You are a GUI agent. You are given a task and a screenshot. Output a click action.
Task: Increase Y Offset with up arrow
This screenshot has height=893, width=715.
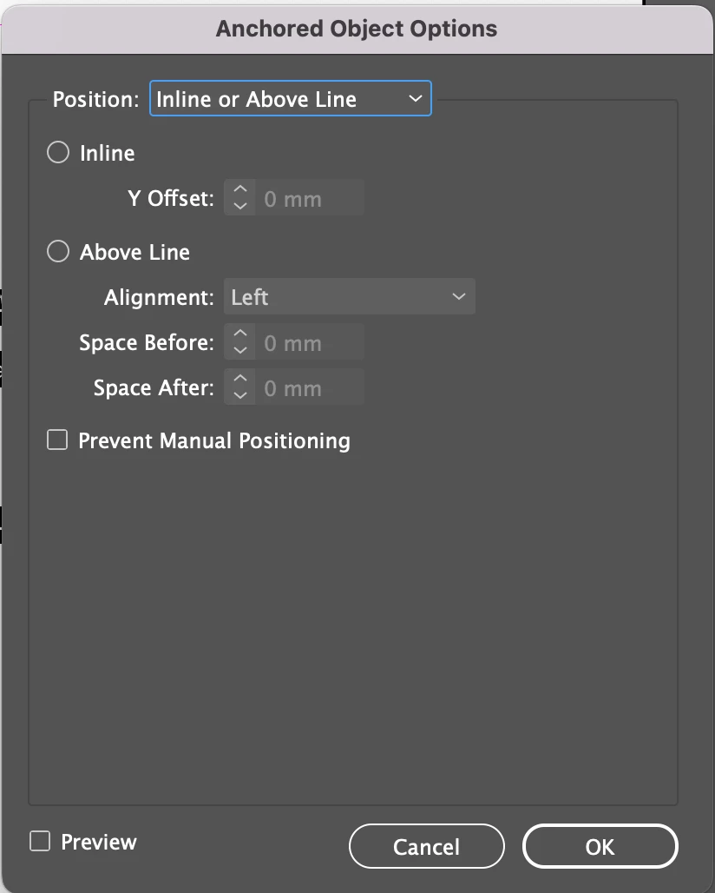coord(240,190)
